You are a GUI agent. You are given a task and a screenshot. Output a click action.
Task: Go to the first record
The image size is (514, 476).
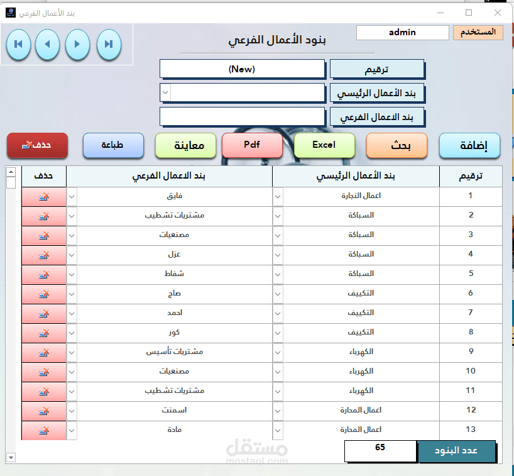(18, 44)
